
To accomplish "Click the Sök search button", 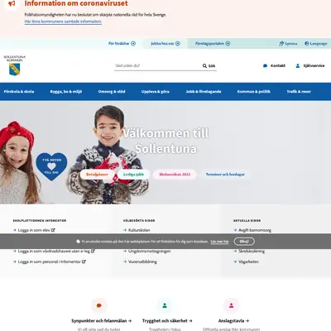I will pos(209,65).
